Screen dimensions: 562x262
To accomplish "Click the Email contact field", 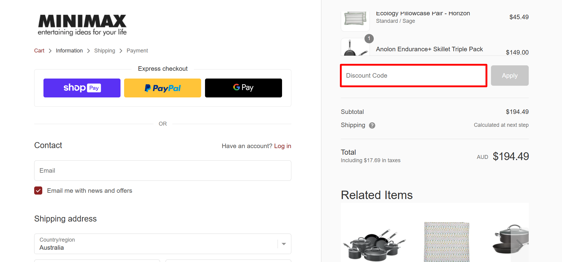I will [x=162, y=171].
